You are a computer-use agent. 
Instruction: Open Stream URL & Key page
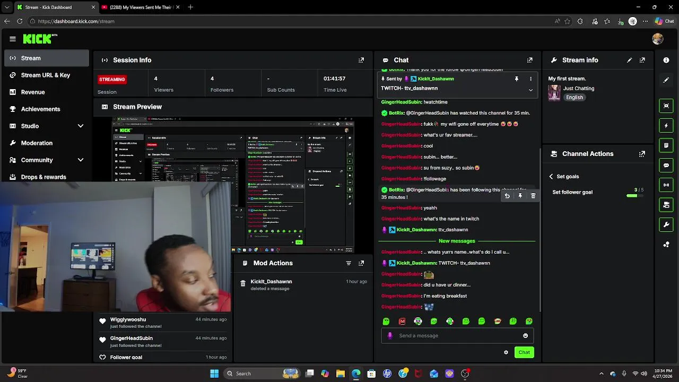pyautogui.click(x=47, y=75)
